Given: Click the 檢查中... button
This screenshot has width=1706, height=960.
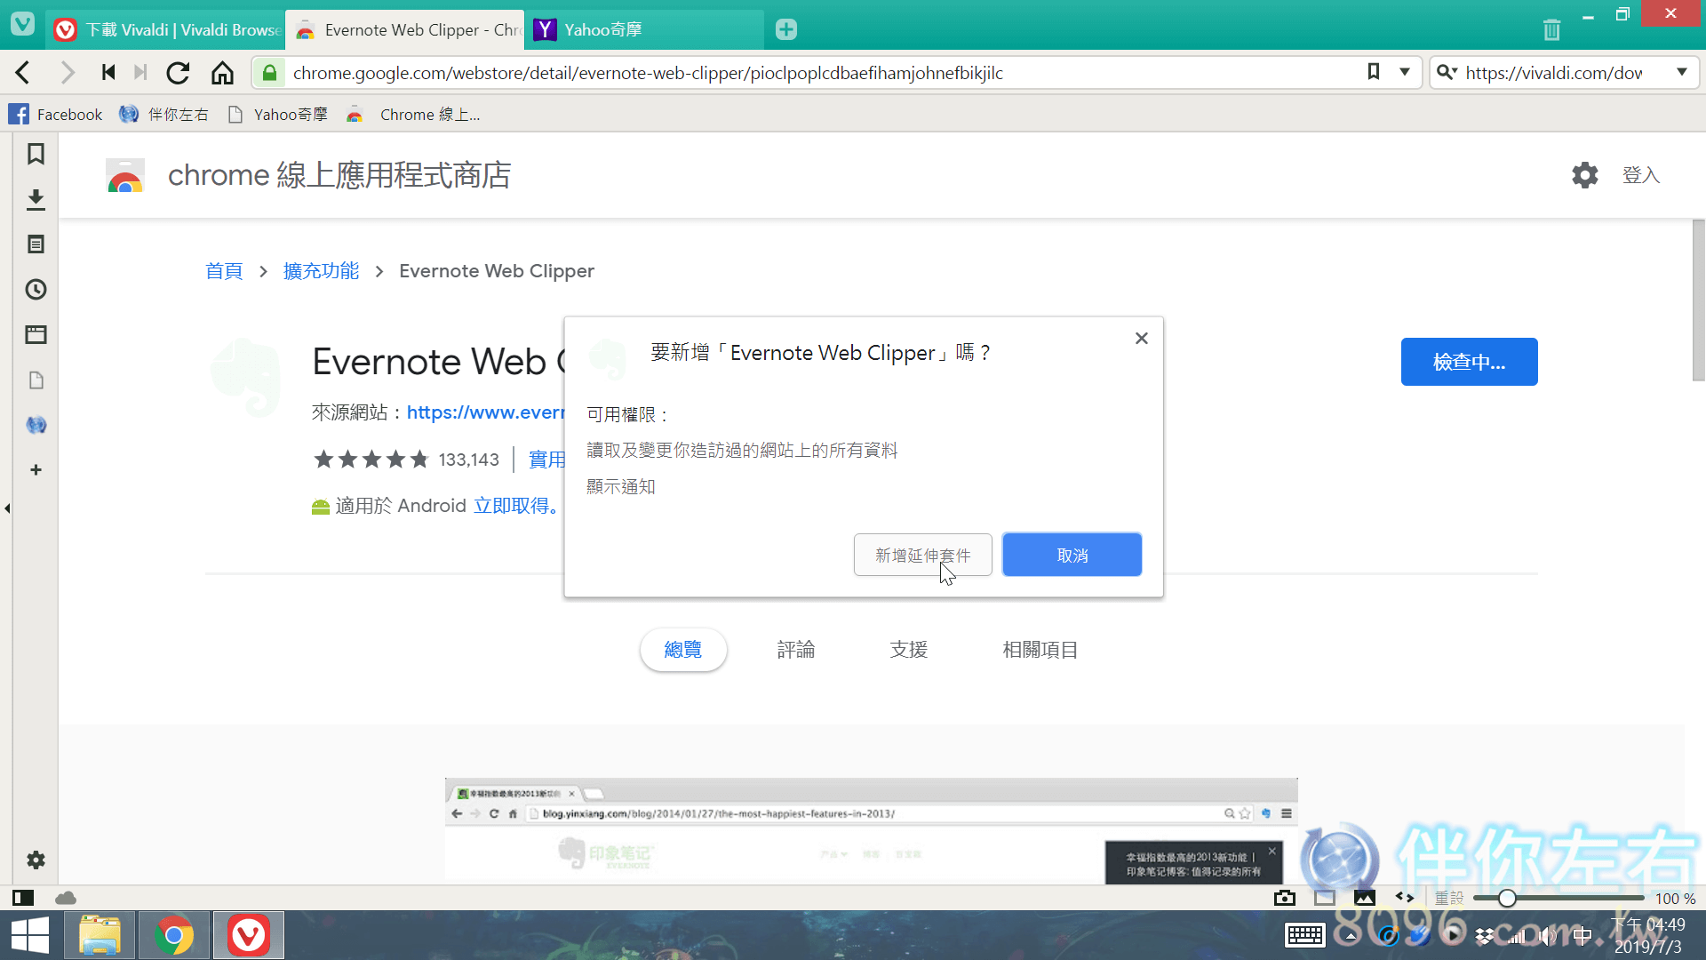Looking at the screenshot, I should click(1469, 362).
